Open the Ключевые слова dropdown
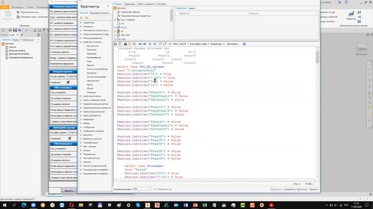The width and height of the screenshot is (373, 209). click(x=199, y=44)
